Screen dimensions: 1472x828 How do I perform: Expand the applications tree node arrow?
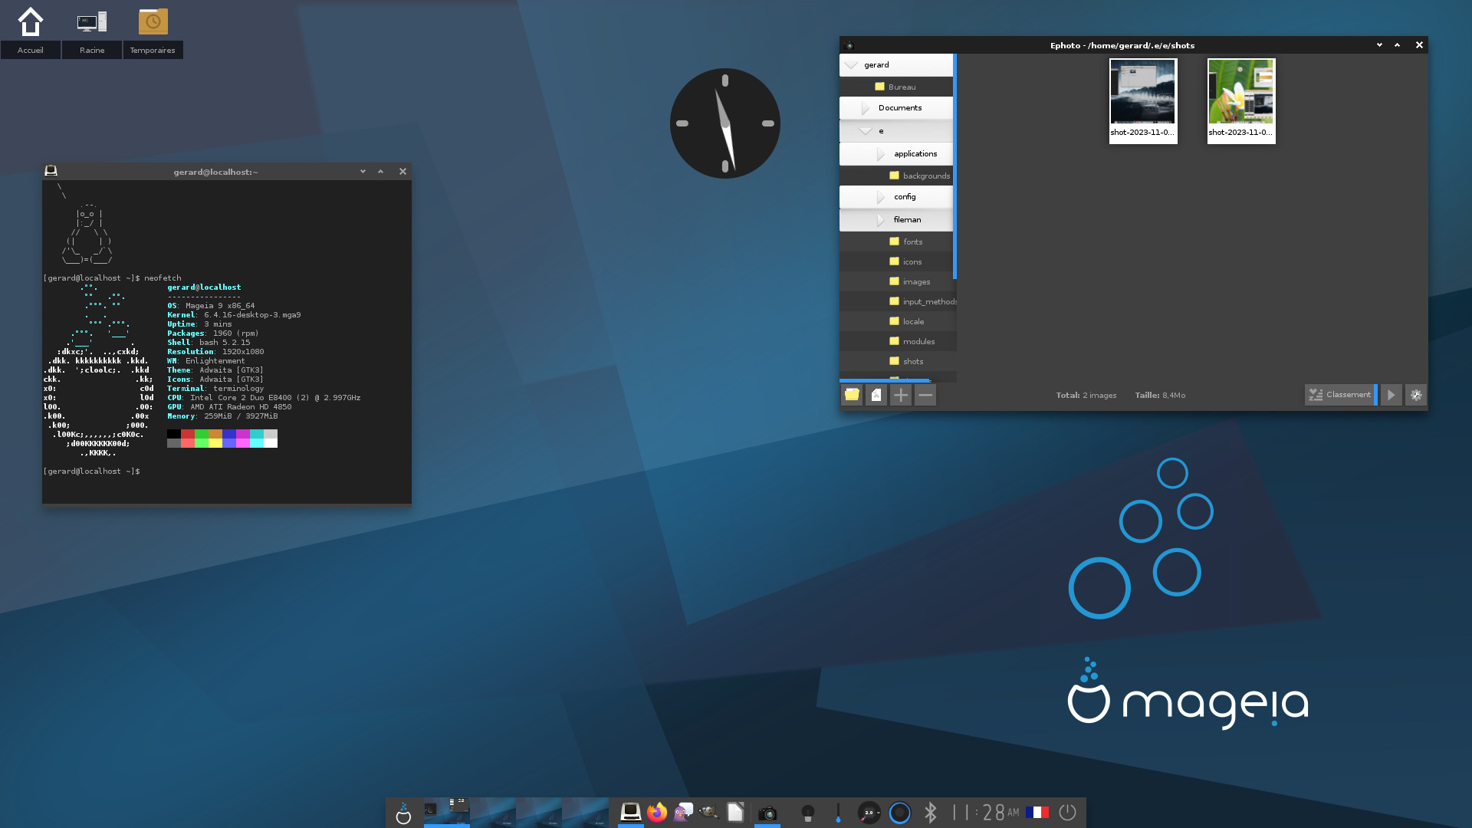tap(881, 154)
